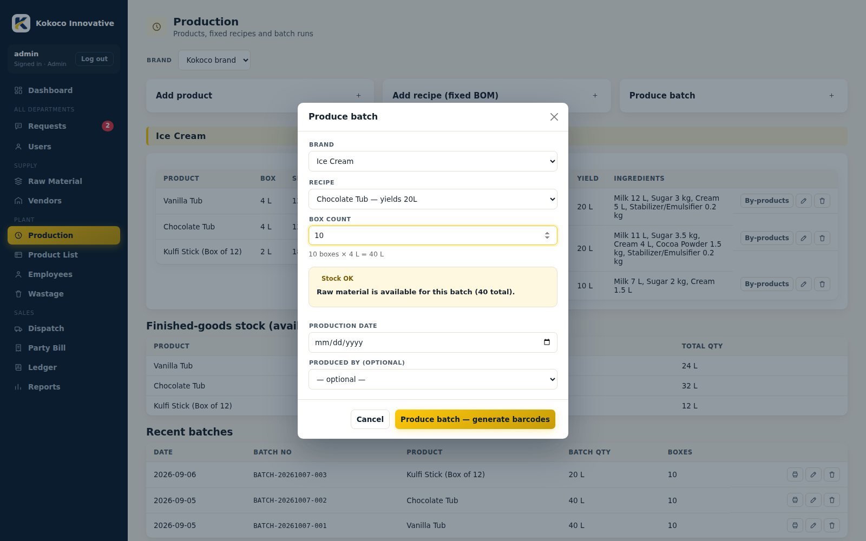866x541 pixels.
Task: Click the Kokoco Innovative logo
Action: click(21, 23)
